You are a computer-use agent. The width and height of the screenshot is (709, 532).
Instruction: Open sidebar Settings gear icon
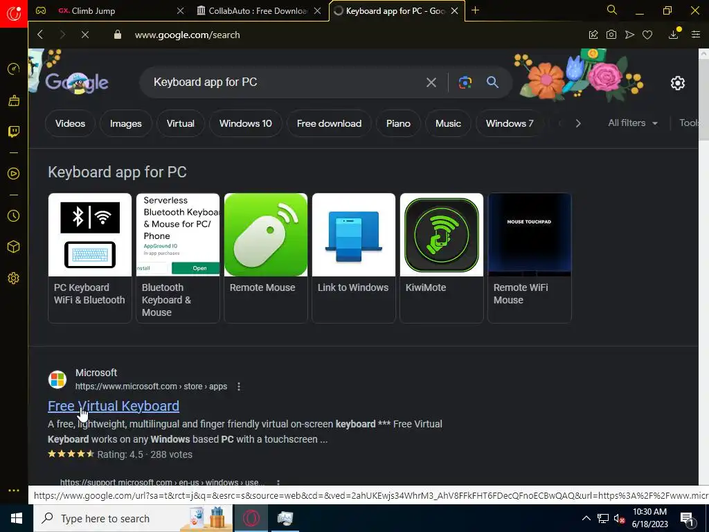(x=14, y=278)
